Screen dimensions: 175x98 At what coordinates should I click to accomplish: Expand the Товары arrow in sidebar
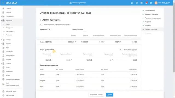tap(1, 40)
